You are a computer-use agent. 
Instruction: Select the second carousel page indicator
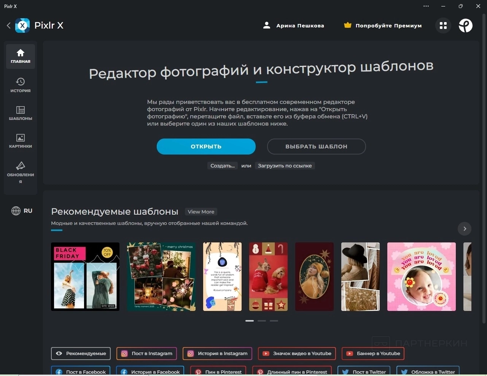[262, 321]
